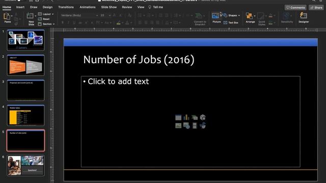This screenshot has height=183, width=326.
Task: Open the Paste options arrow
Action: coord(12,16)
